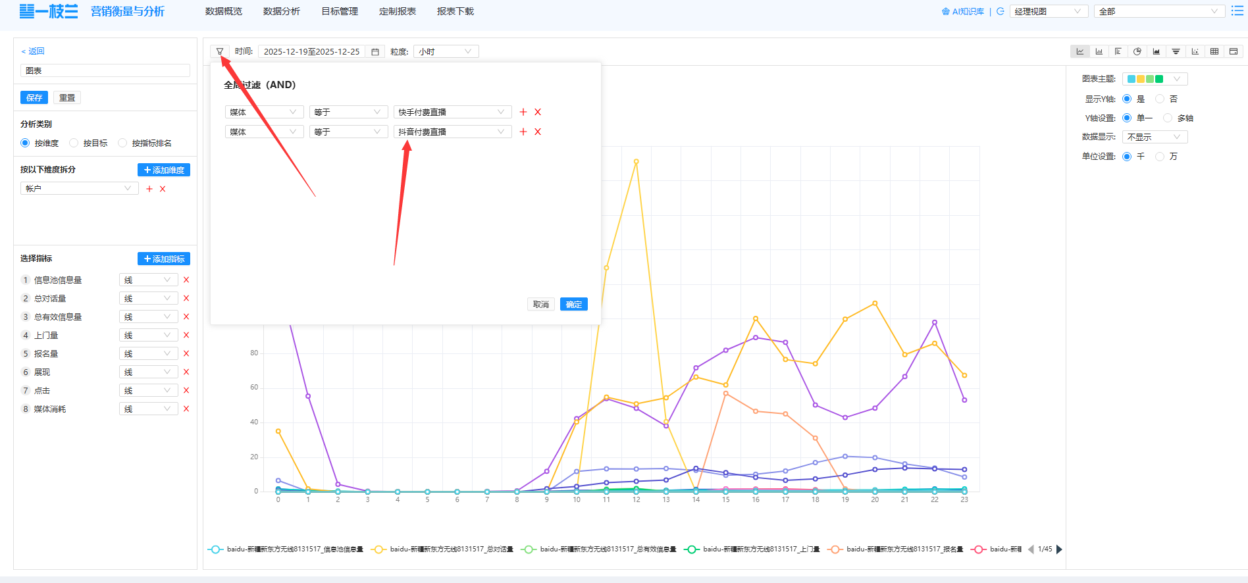The width and height of the screenshot is (1248, 583).
Task: Remove the 抖音付费直播 filter row
Action: (538, 132)
